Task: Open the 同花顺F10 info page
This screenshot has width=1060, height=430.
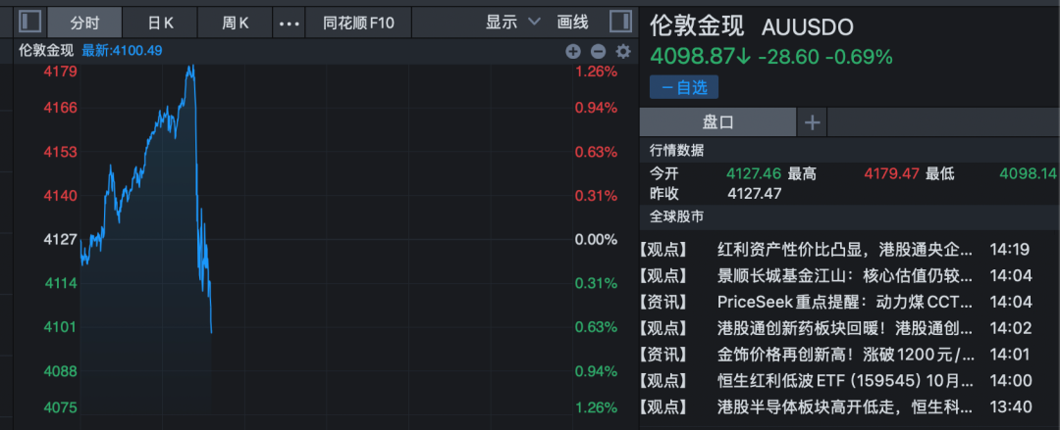Action: 358,22
